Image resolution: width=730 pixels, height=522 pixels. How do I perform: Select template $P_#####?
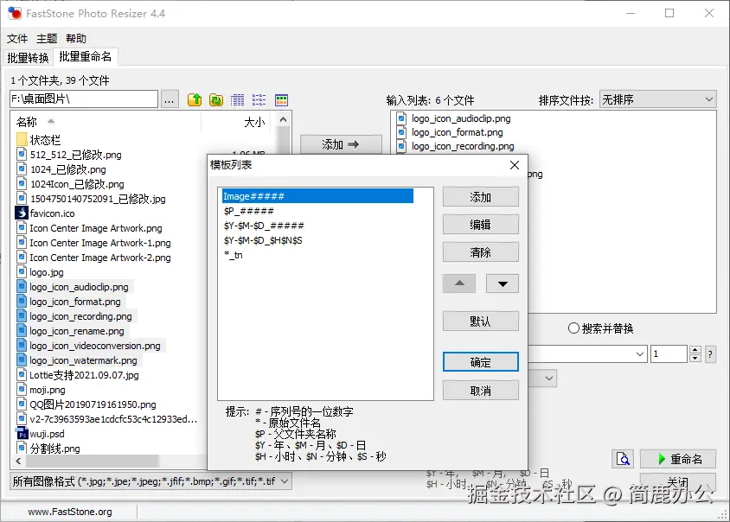click(249, 211)
